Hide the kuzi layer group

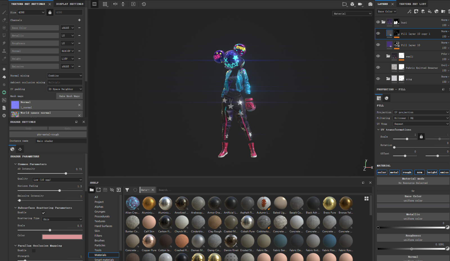point(378,22)
